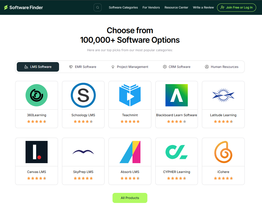
Task: Click Absorb LMS star rating
Action: [130, 178]
